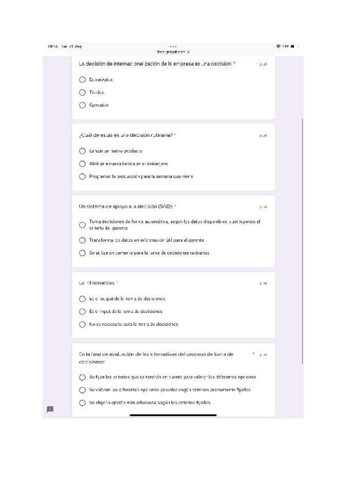
Task: Select 'Programar la producción para la semana' option
Action: coord(82,177)
